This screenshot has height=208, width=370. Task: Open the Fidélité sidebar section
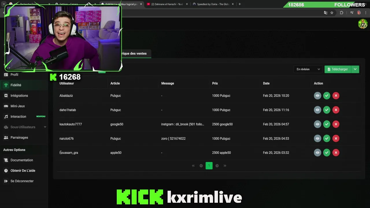point(24,85)
